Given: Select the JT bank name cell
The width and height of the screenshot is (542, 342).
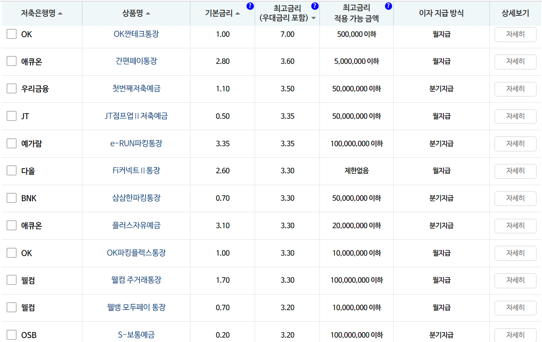Looking at the screenshot, I should [x=25, y=116].
